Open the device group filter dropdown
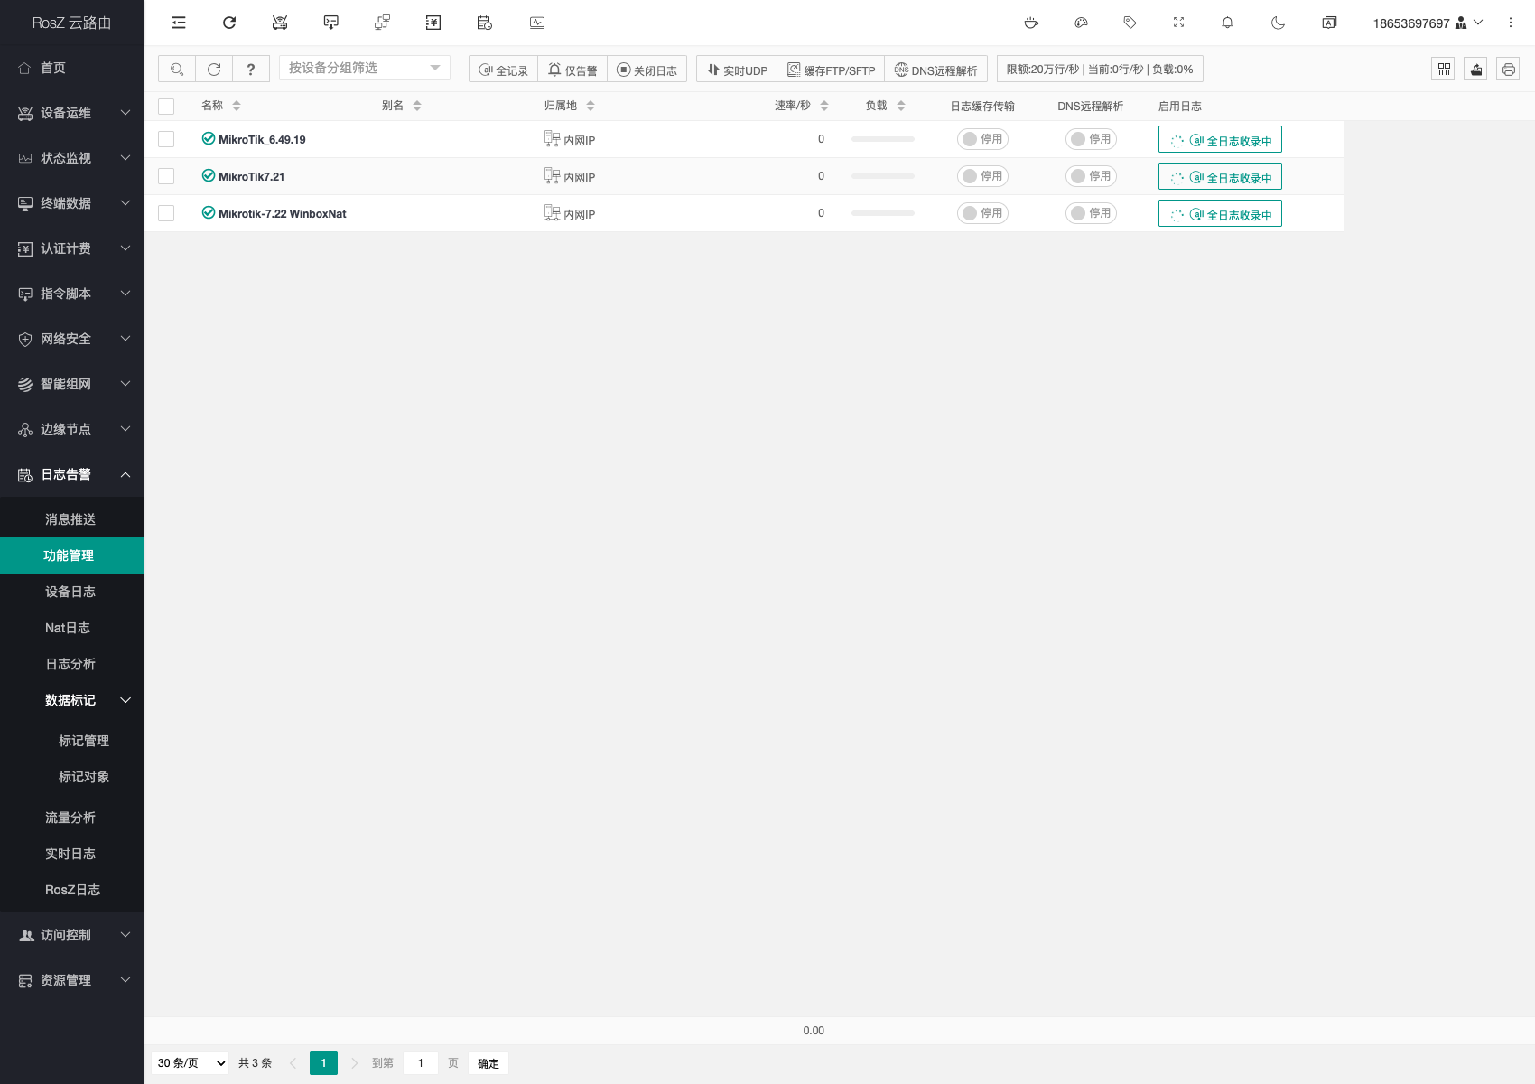 coord(364,68)
